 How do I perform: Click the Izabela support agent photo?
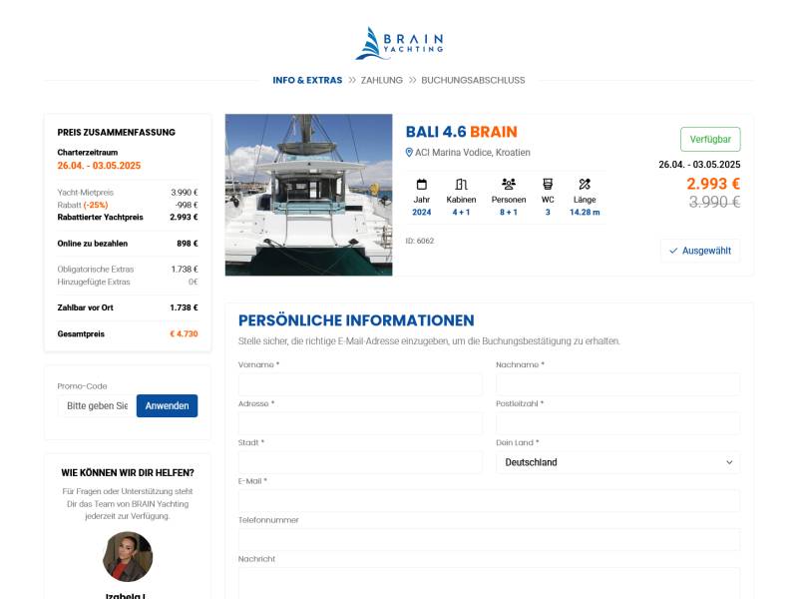pos(128,557)
